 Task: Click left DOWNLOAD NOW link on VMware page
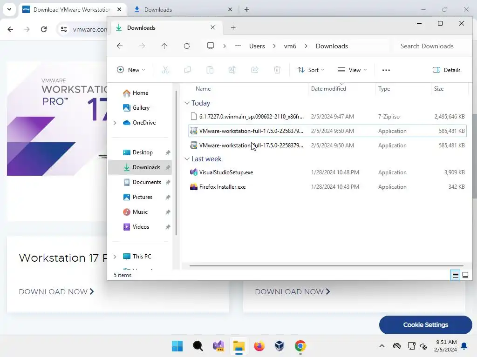pos(56,292)
